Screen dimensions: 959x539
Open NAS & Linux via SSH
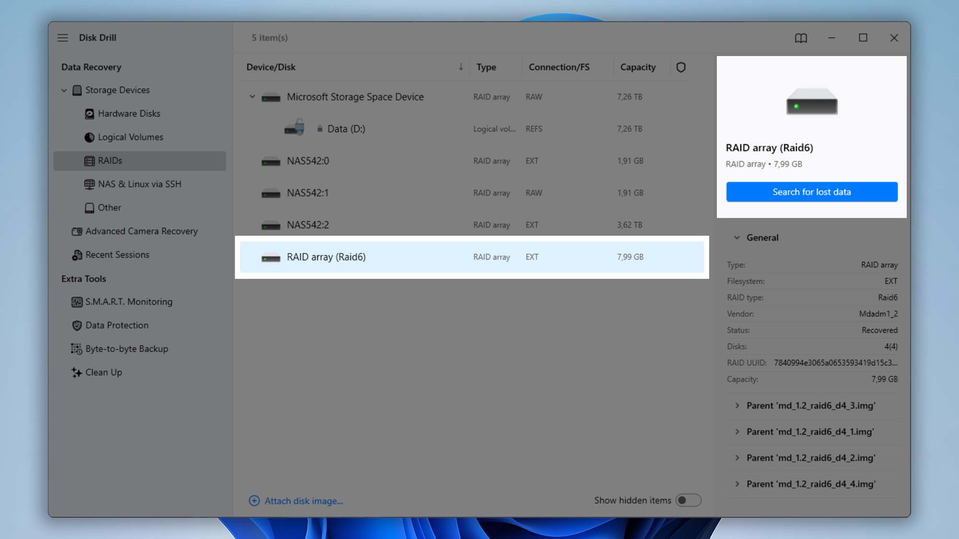click(140, 184)
